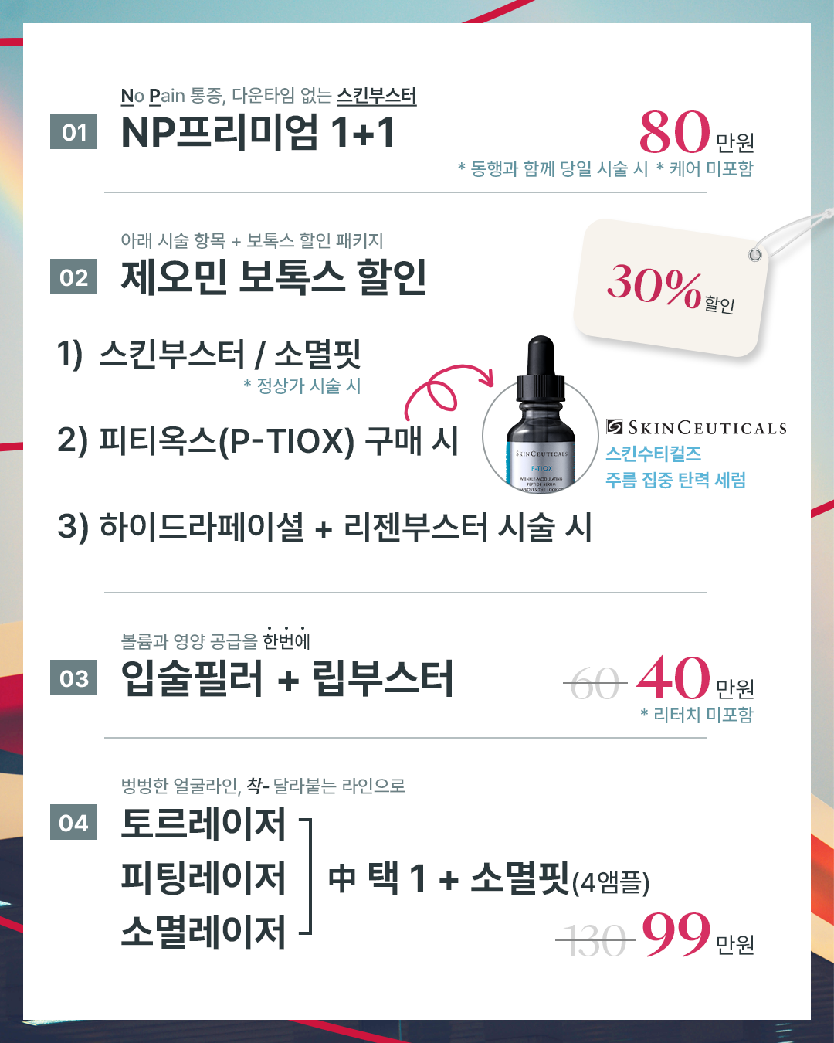The height and width of the screenshot is (1043, 834).
Task: Click the 소멸레이저 option text
Action: pyautogui.click(x=204, y=932)
